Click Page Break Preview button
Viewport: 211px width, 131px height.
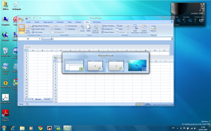[x=40, y=26]
